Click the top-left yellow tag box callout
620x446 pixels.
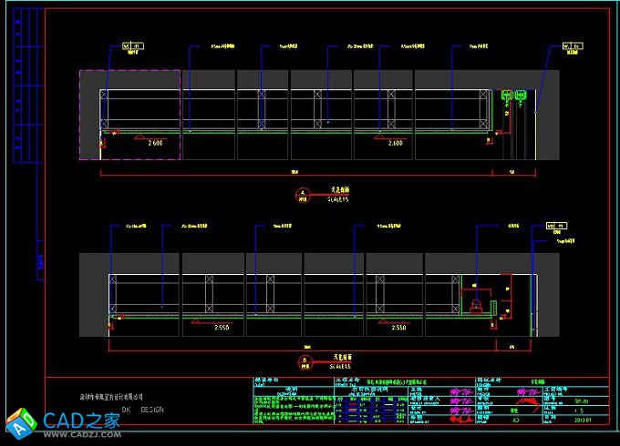click(133, 45)
